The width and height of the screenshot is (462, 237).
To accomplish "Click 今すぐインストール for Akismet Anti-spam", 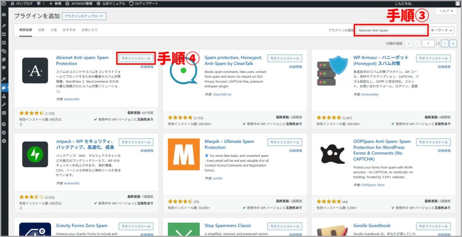I will [136, 58].
